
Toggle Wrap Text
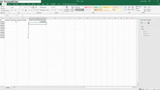click(x=43, y=7)
